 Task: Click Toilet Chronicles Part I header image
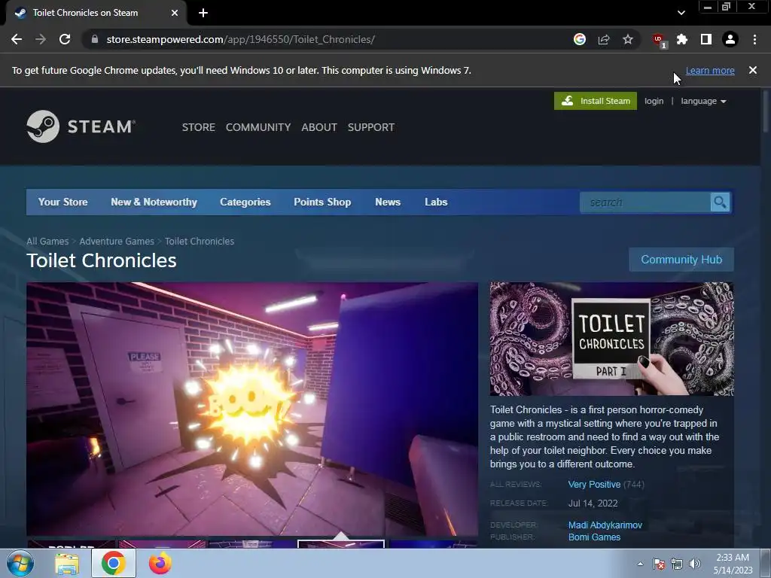(611, 339)
